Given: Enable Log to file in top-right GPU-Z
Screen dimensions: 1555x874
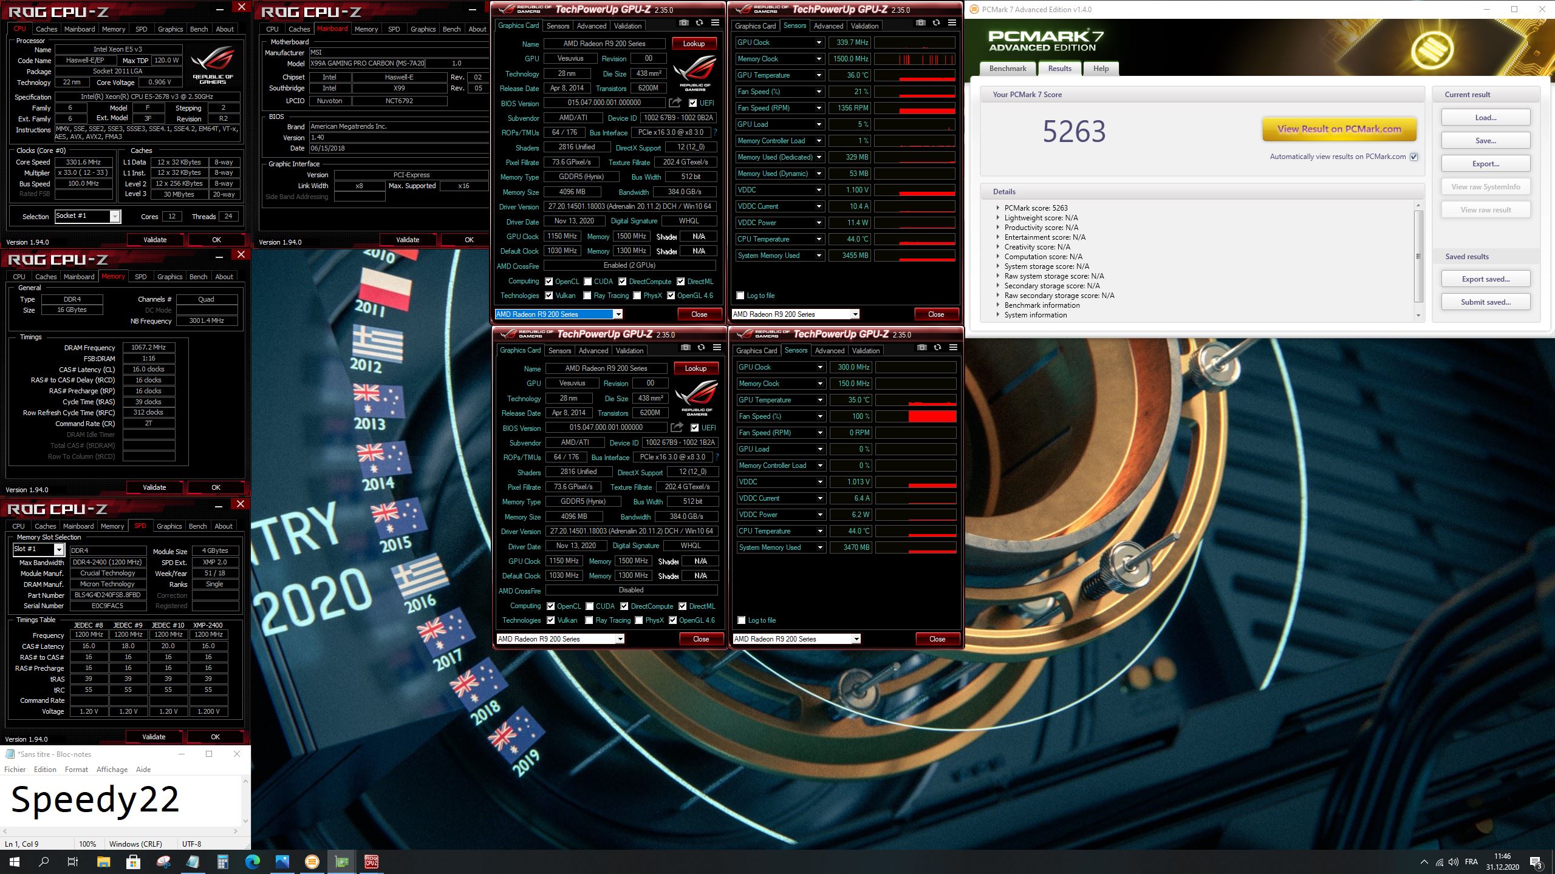Looking at the screenshot, I should 740,296.
